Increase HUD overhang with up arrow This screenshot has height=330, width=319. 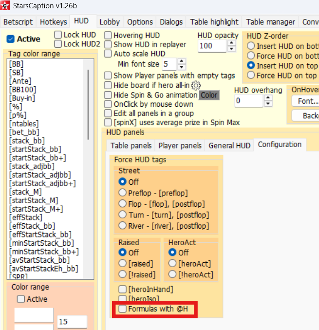click(268, 98)
